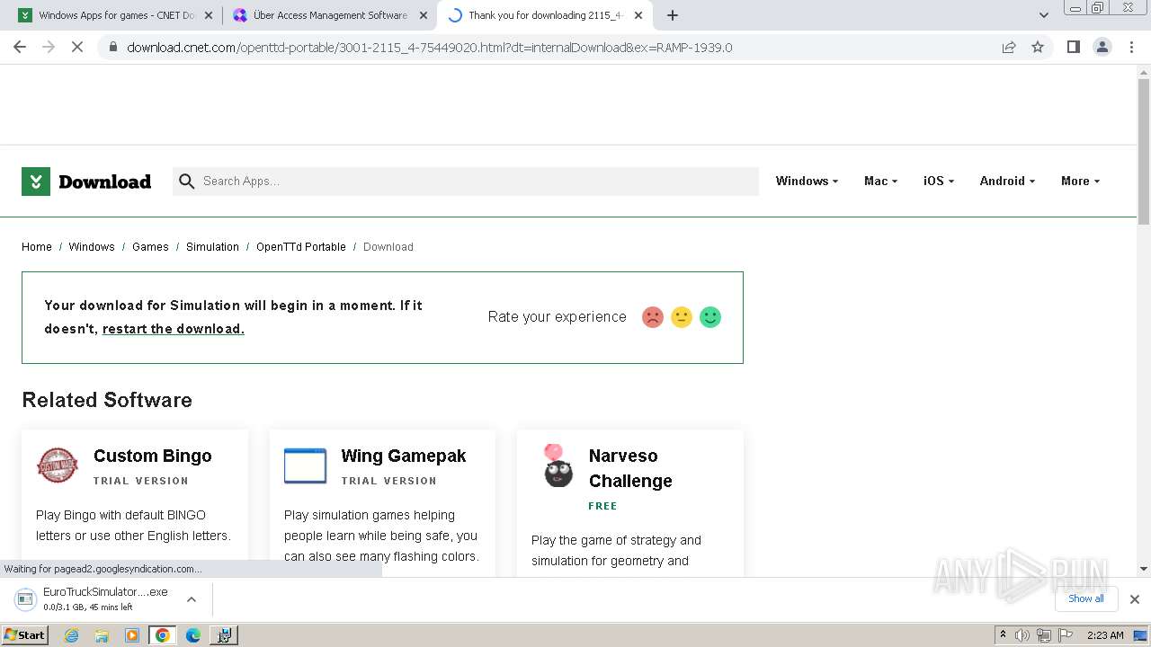Open the Wing Gamepak title link

[404, 456]
